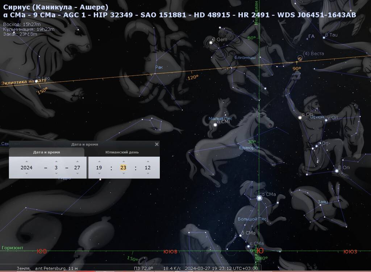Select the star β Gem
This screenshot has height=272, width=371.
point(211,43)
